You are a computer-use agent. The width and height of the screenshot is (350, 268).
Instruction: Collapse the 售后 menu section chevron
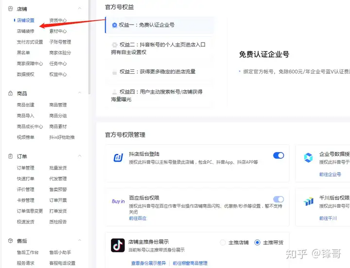[x=79, y=240]
